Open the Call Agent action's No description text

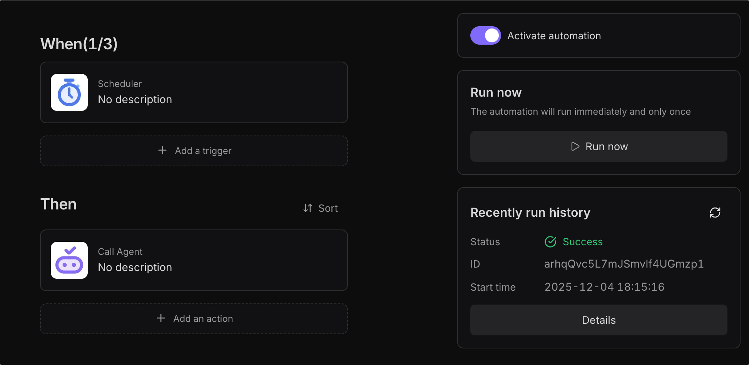135,268
